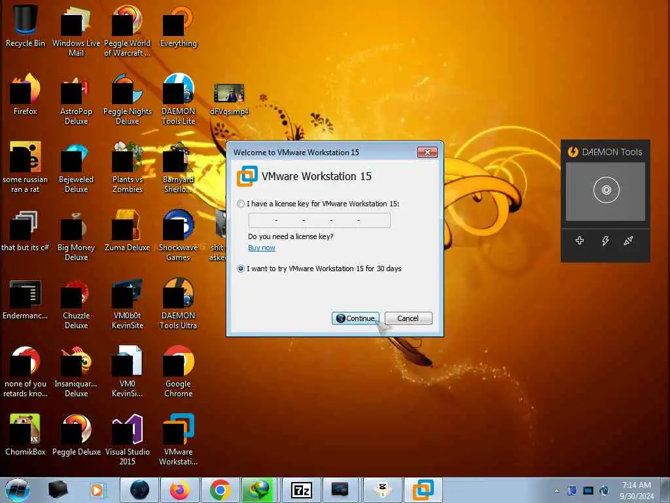Select the dFVqs.mp4 video file

coord(230,100)
